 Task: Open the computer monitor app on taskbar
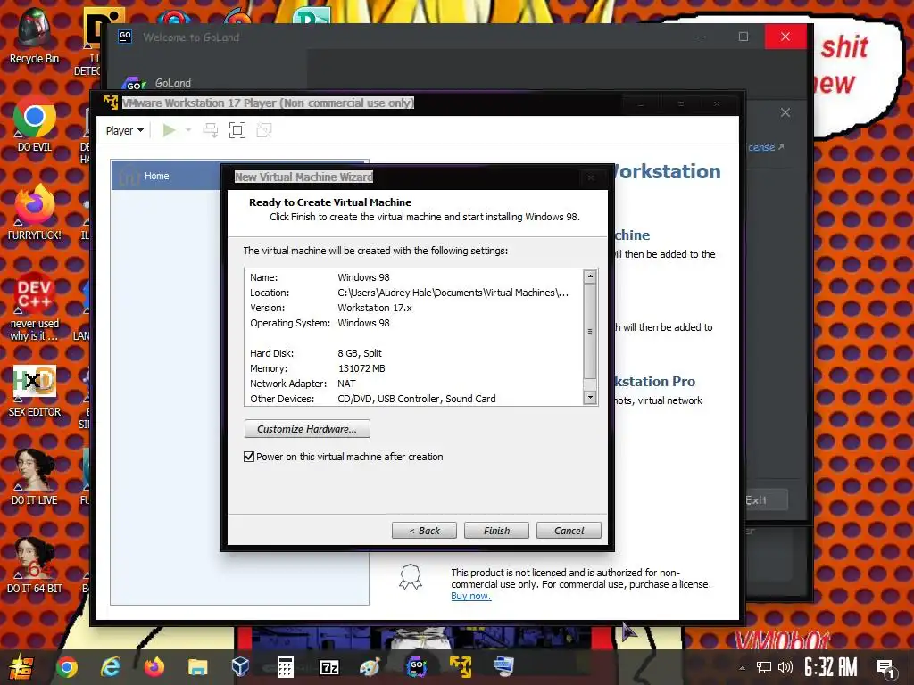(503, 667)
